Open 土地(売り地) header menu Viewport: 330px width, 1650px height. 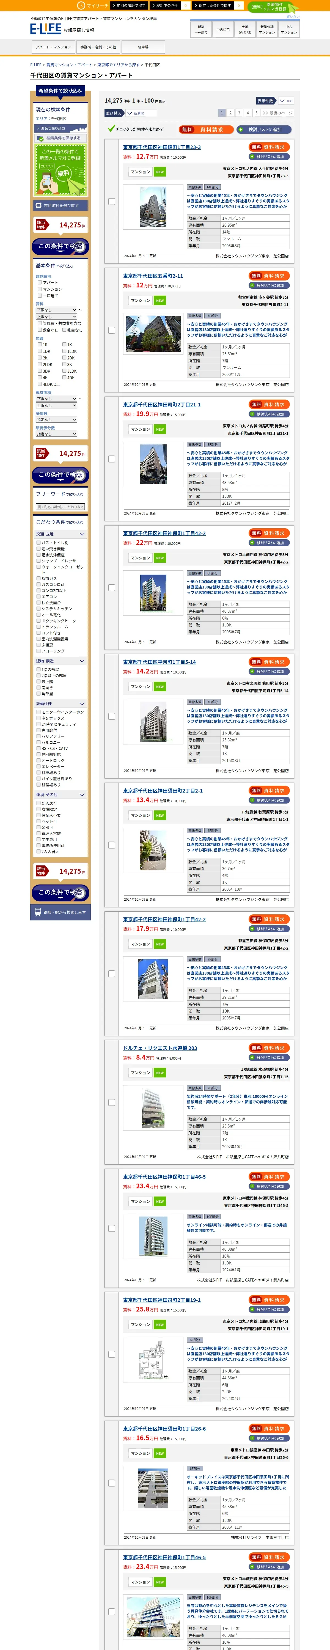pos(245,29)
